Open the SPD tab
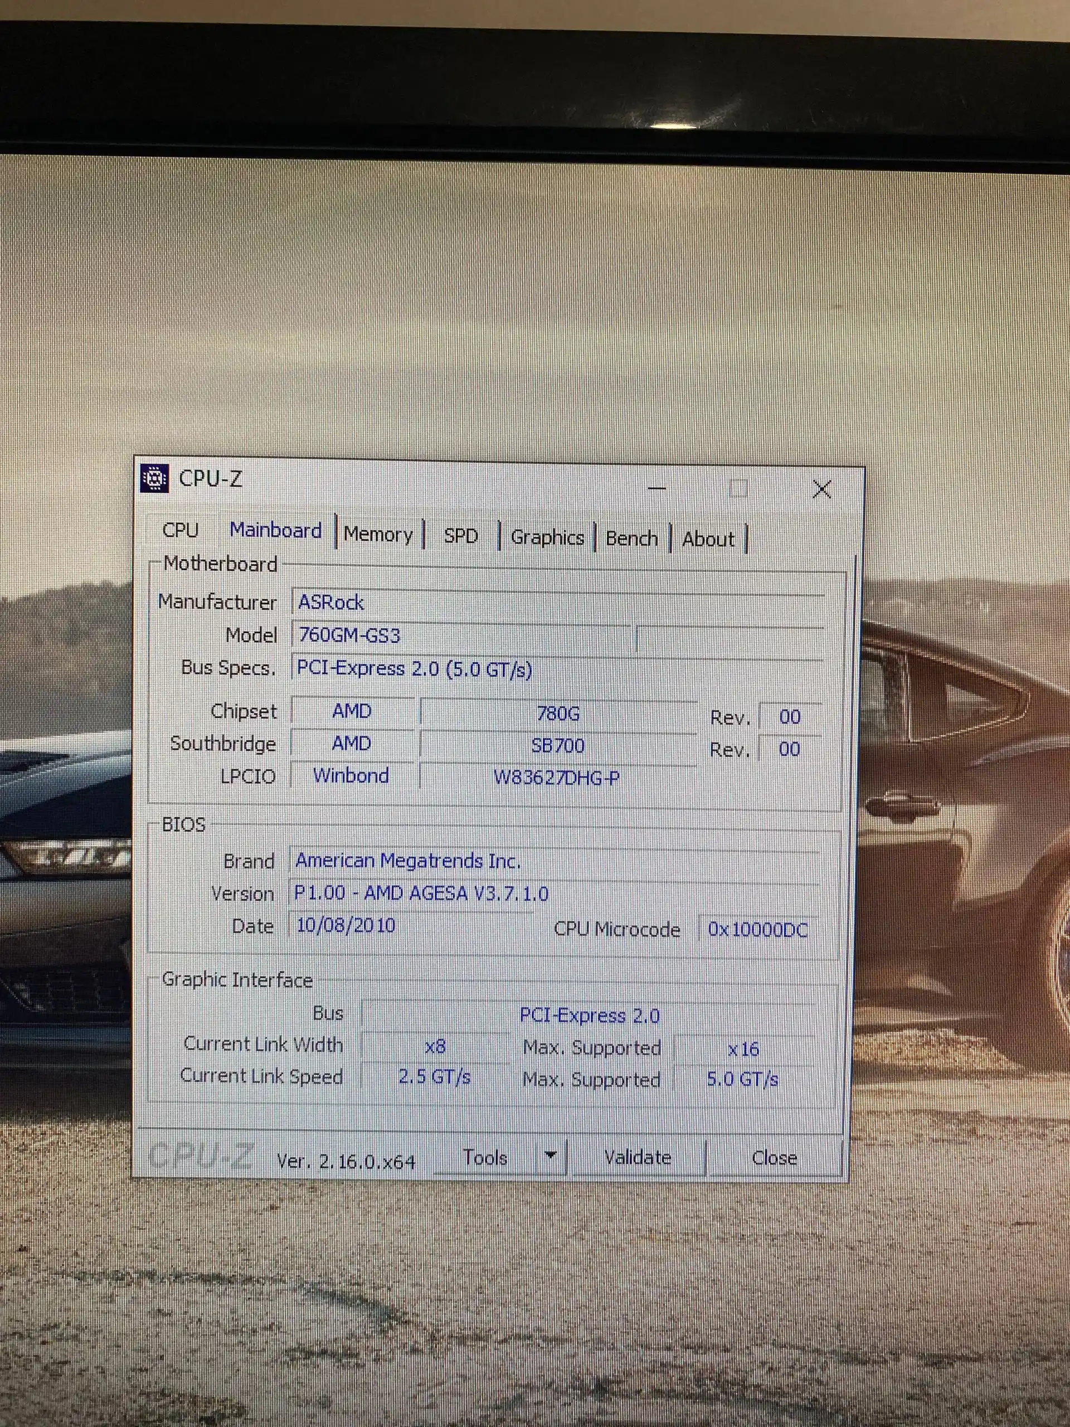Image resolution: width=1070 pixels, height=1427 pixels. click(460, 536)
